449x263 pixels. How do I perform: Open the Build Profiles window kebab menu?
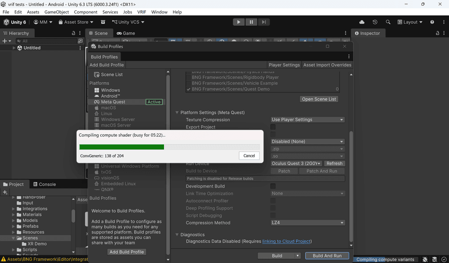[x=349, y=57]
